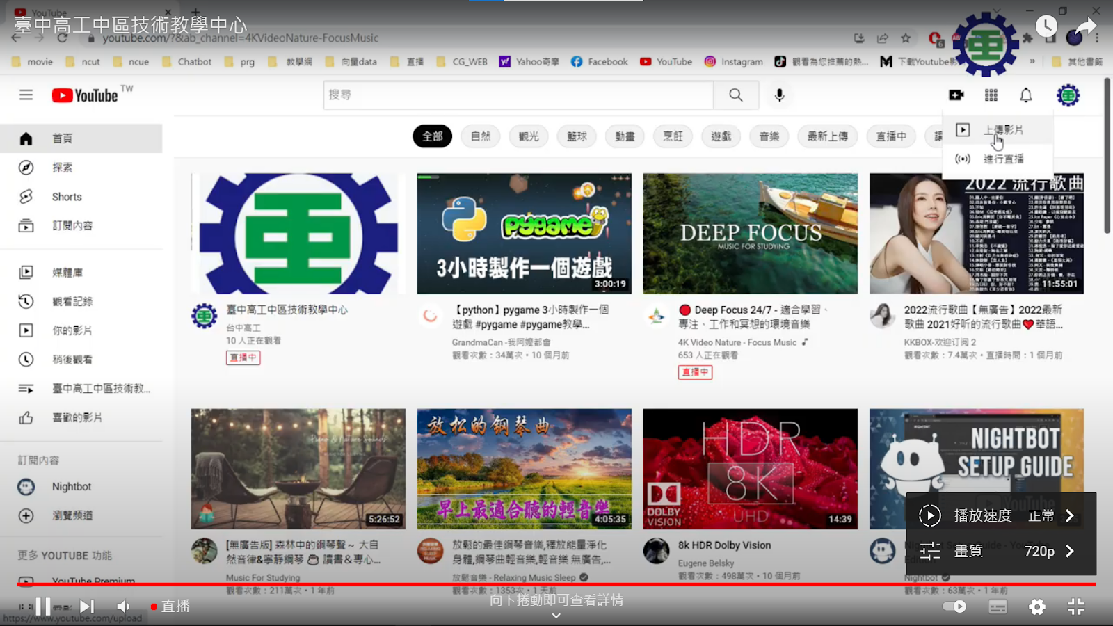Open the 2022 流行歌曲 thumbnail

click(977, 234)
